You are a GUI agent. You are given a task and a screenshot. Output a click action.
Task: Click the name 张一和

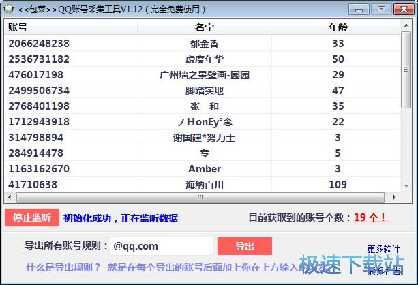pyautogui.click(x=205, y=106)
